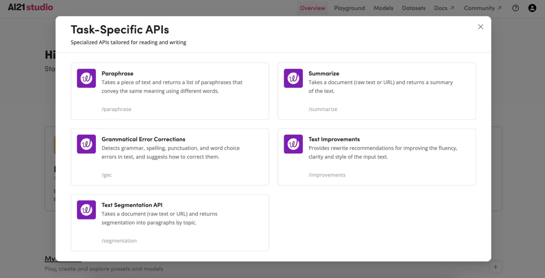Go to the Models tab
This screenshot has height=278, width=545.
click(384, 8)
